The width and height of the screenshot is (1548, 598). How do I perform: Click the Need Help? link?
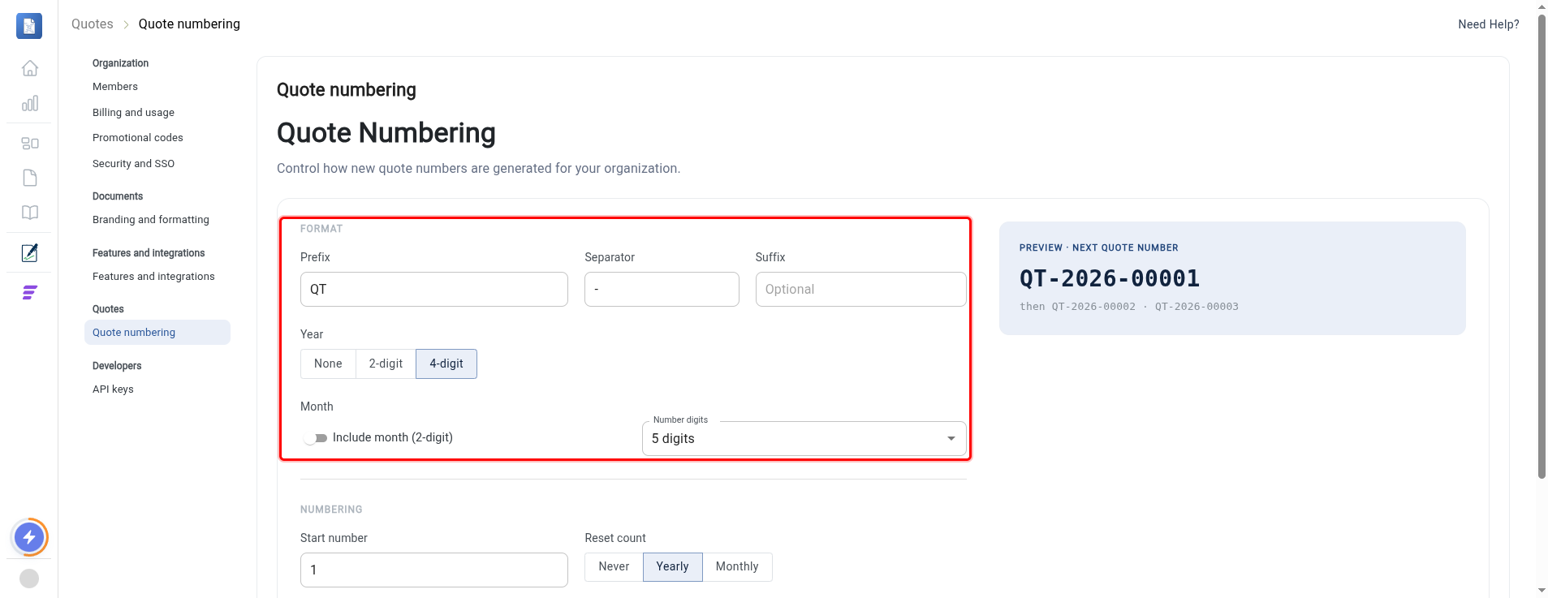(1488, 24)
